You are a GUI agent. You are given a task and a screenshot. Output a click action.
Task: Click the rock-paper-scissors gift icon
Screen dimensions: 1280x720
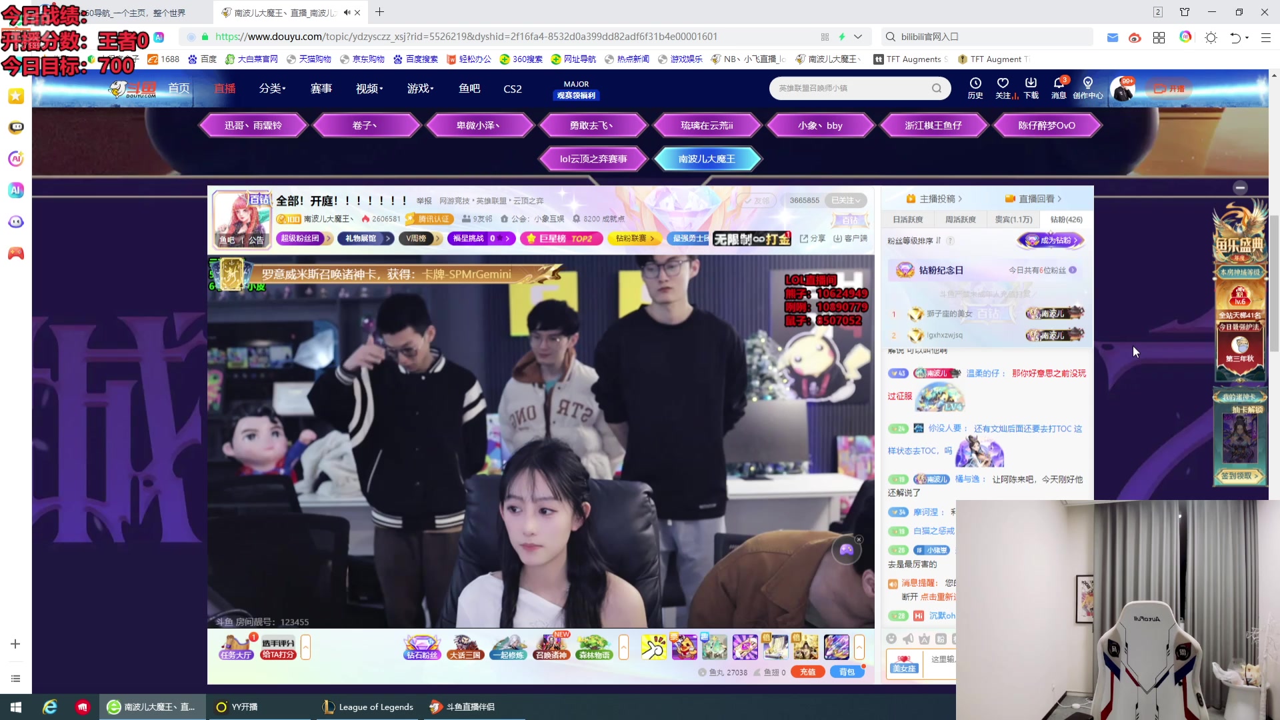coord(653,647)
